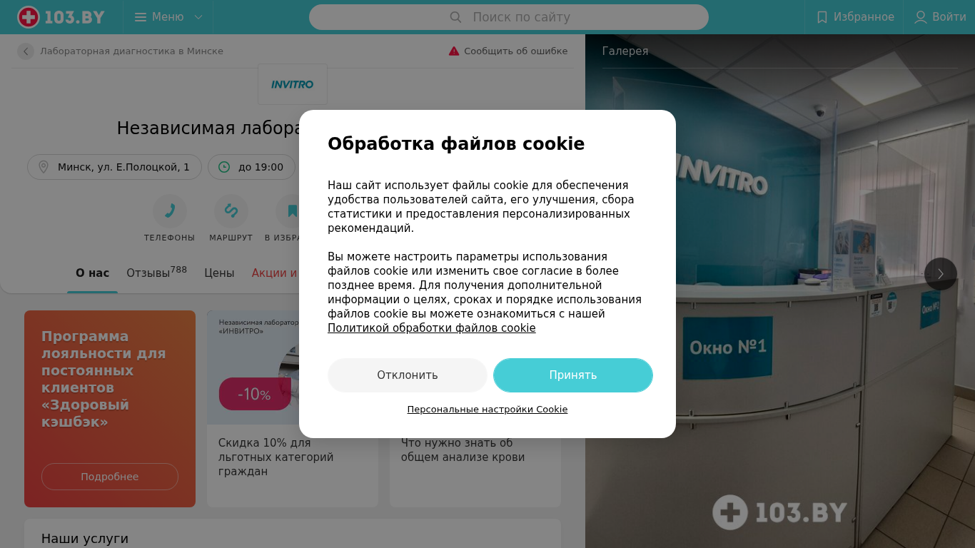
Task: Click the search magnifier icon
Action: (456, 17)
